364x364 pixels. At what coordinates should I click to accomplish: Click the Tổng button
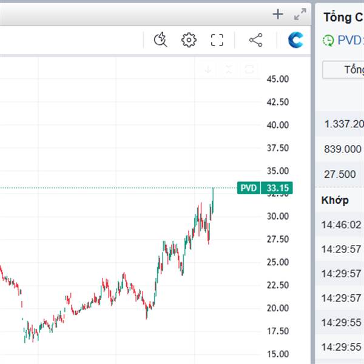(x=344, y=70)
